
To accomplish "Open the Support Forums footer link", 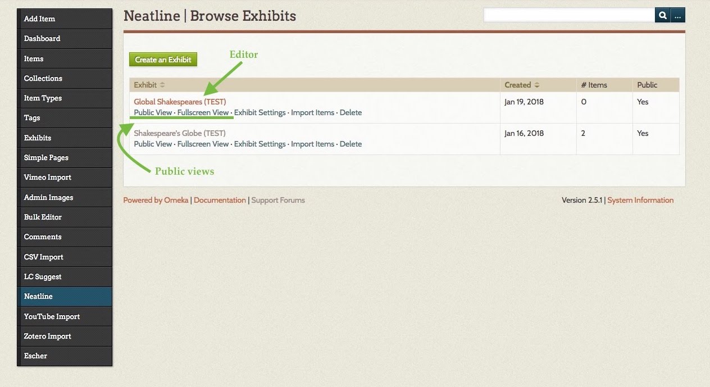I will [x=278, y=200].
